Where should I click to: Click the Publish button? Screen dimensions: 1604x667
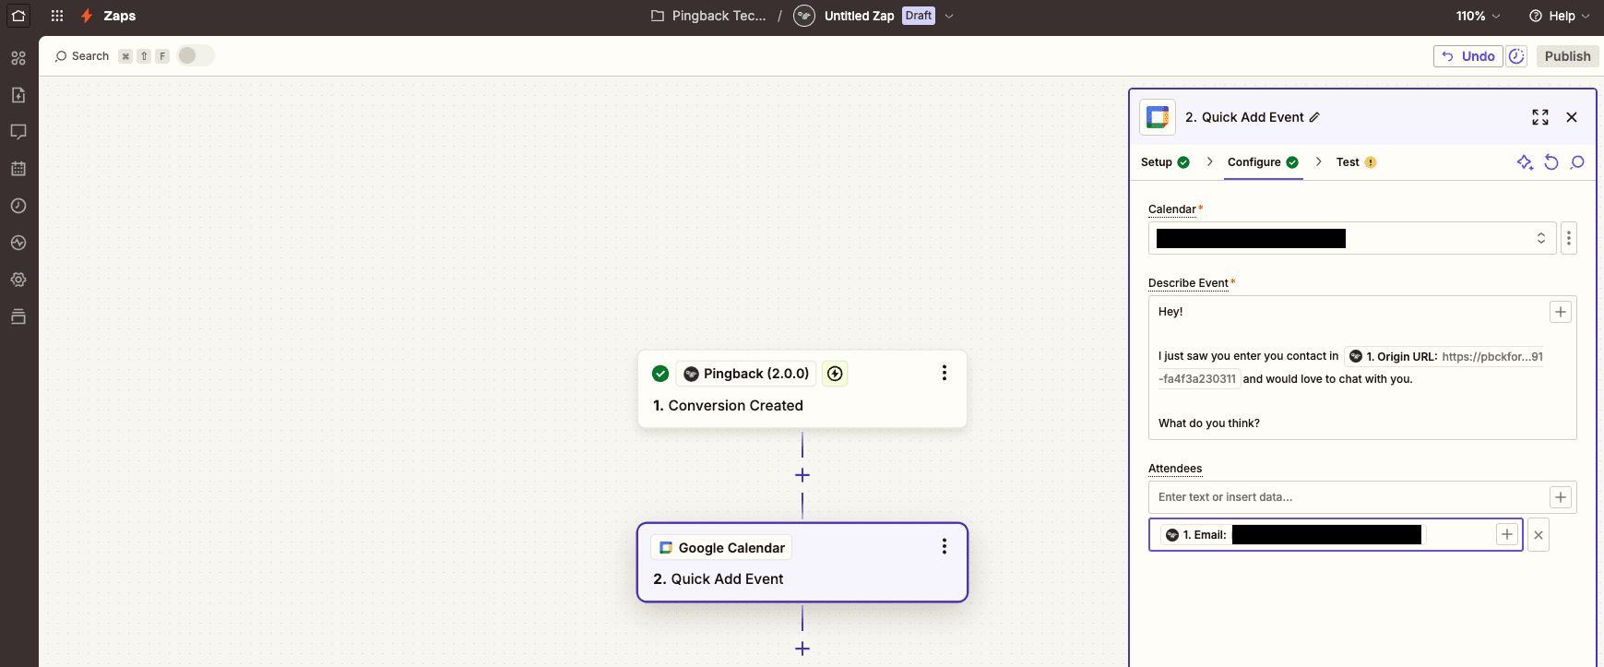pyautogui.click(x=1567, y=56)
